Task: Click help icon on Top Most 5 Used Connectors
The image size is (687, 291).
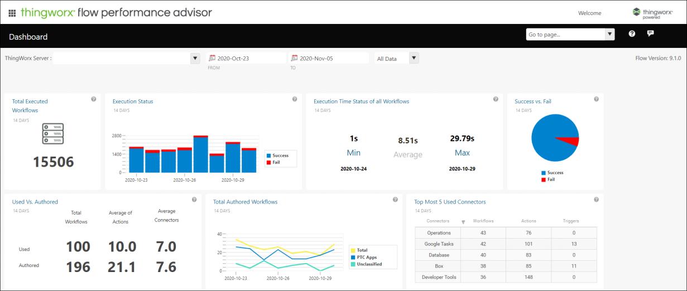Action: pyautogui.click(x=596, y=200)
